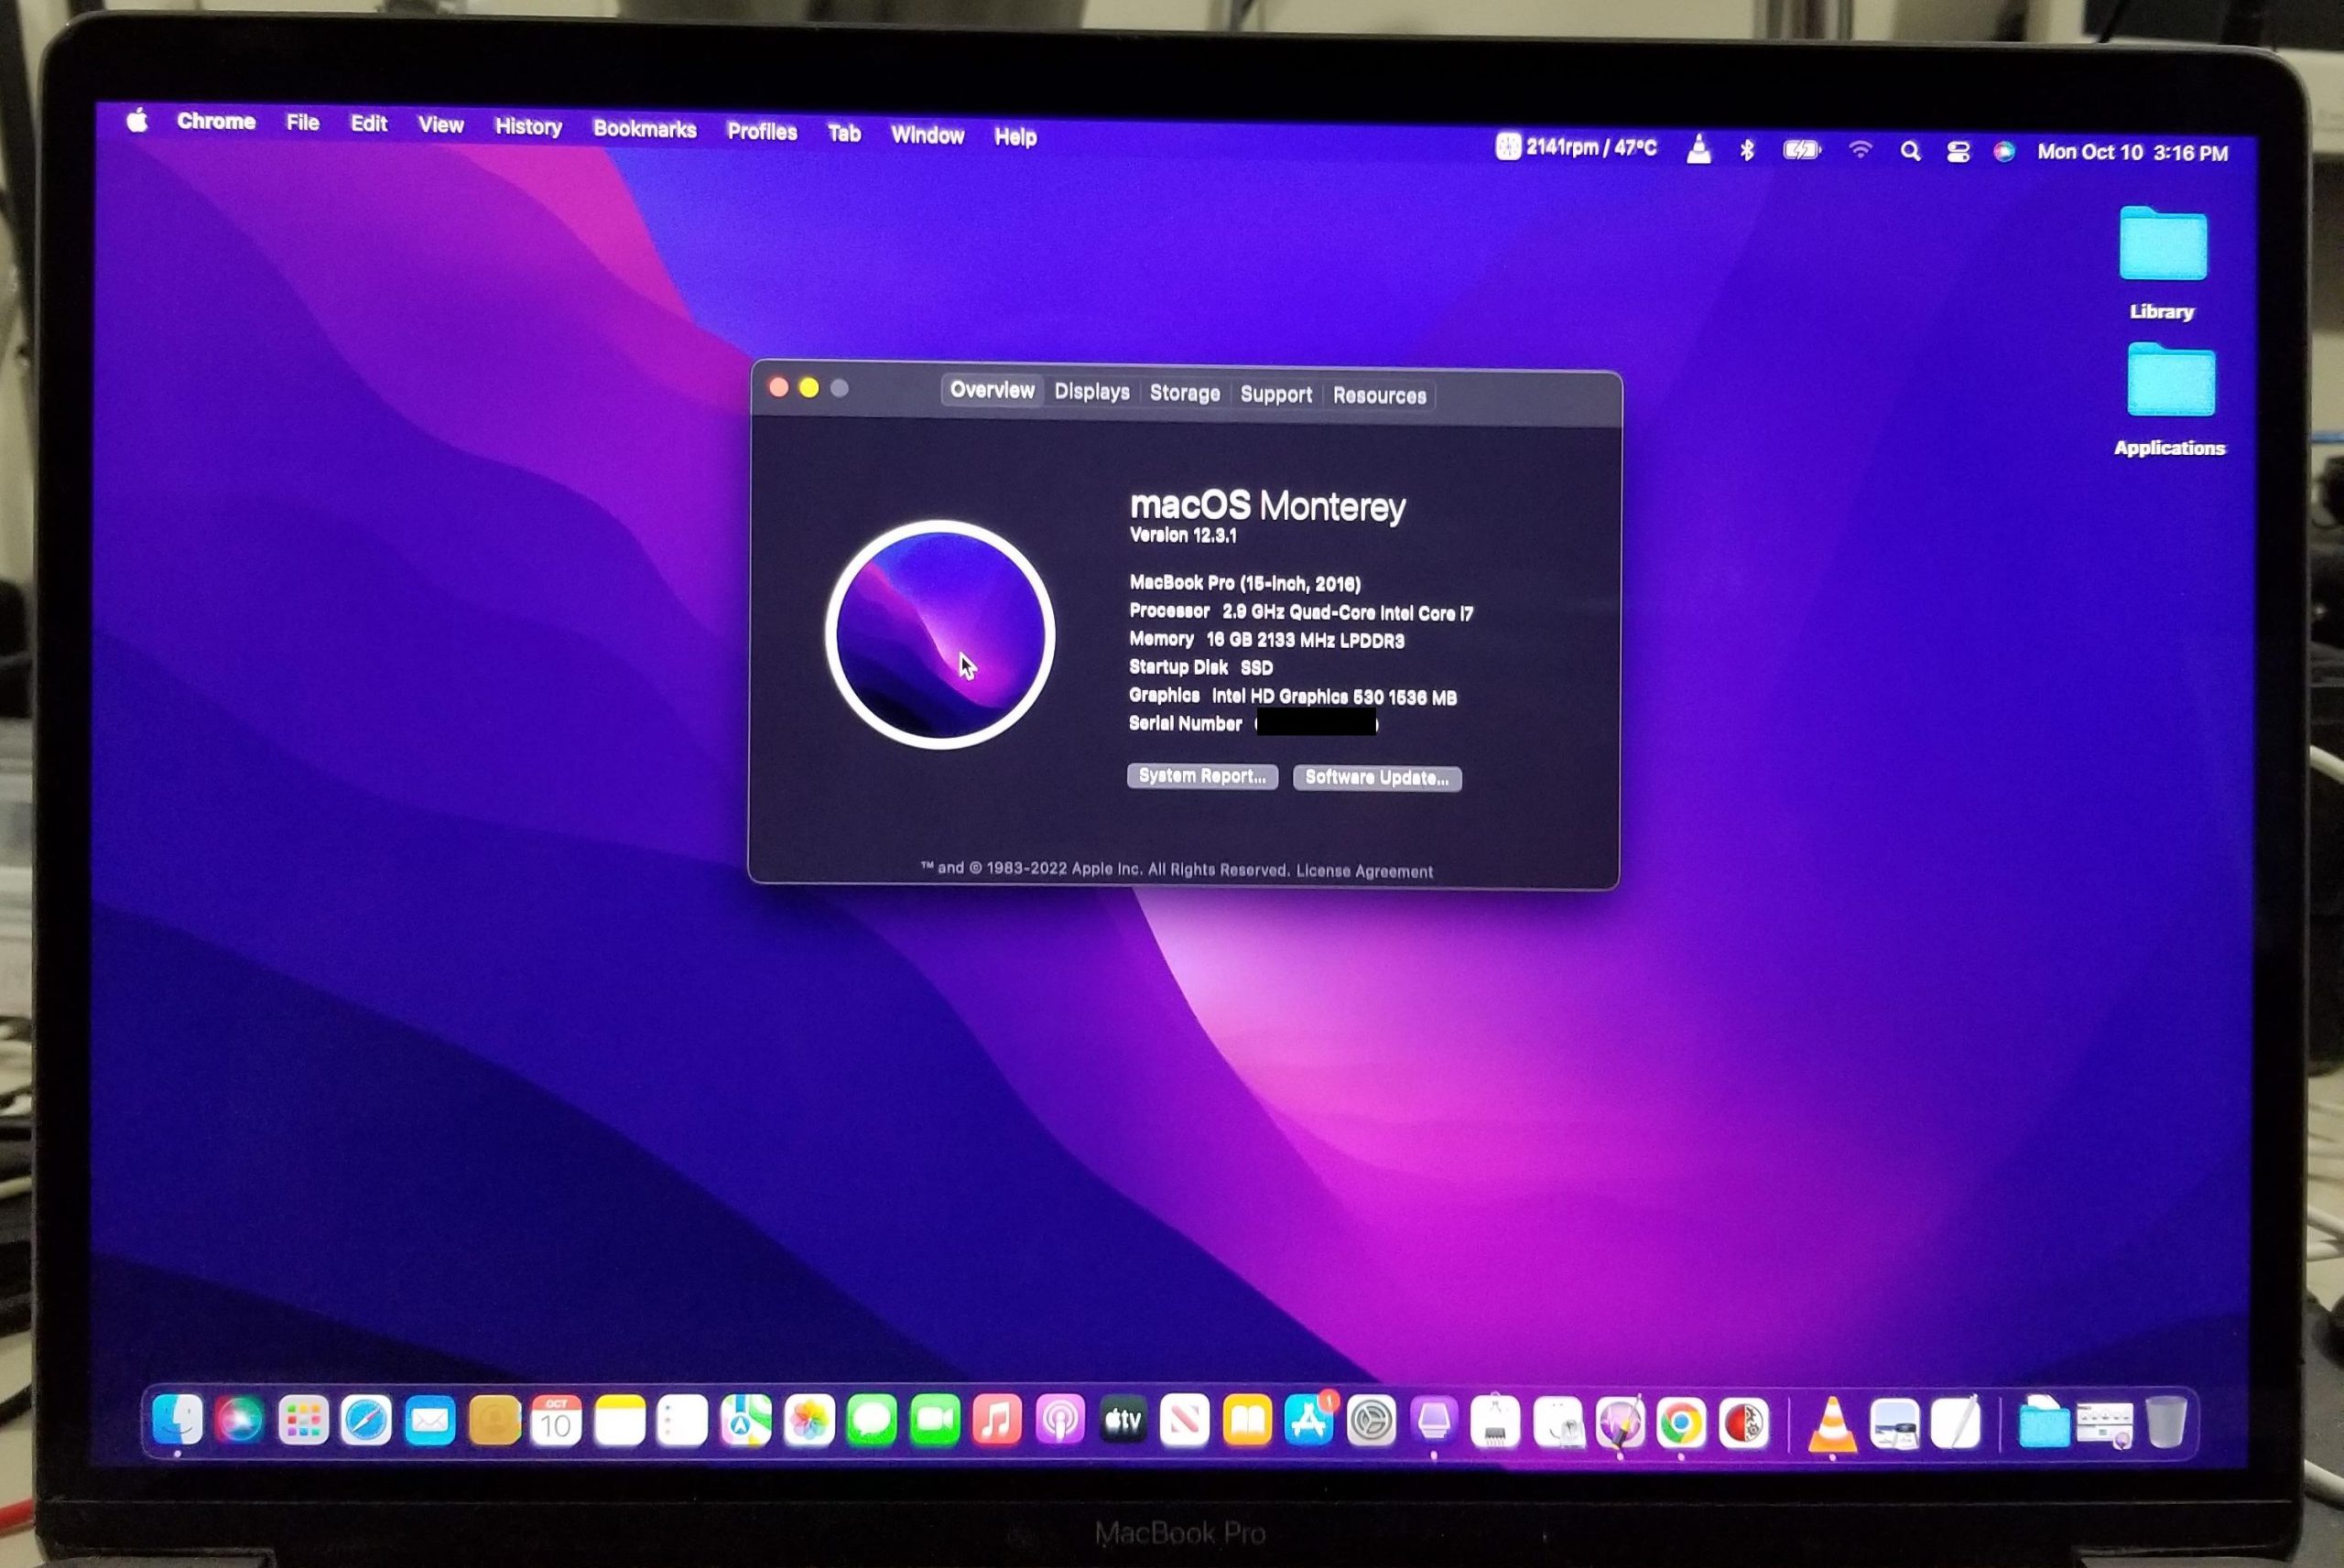Open the Bookmarks menu
Screen dimensions: 2344x1568
pos(644,129)
